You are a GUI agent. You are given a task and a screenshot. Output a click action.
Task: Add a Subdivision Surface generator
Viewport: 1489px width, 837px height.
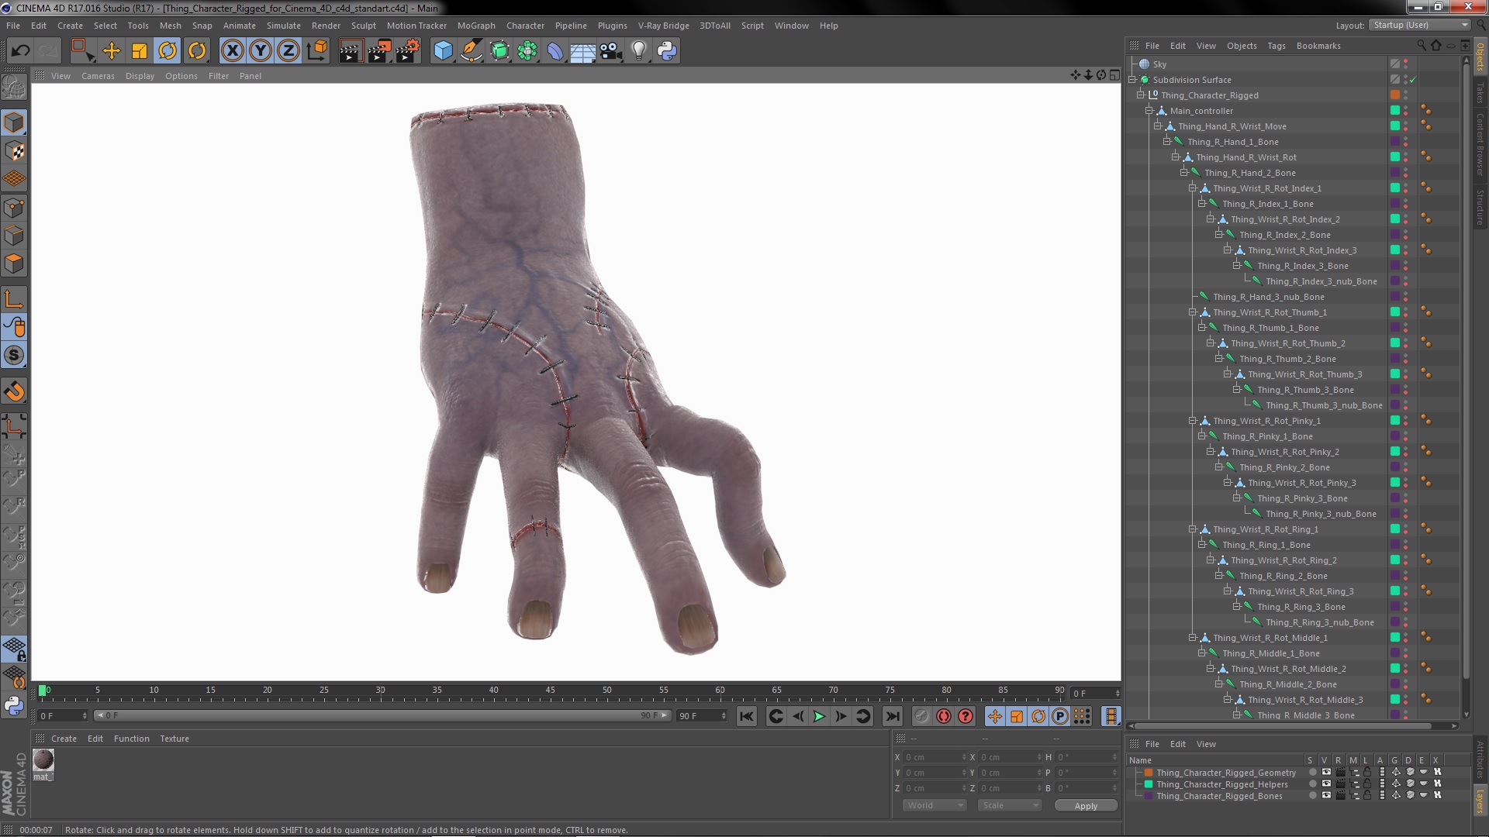tap(499, 51)
